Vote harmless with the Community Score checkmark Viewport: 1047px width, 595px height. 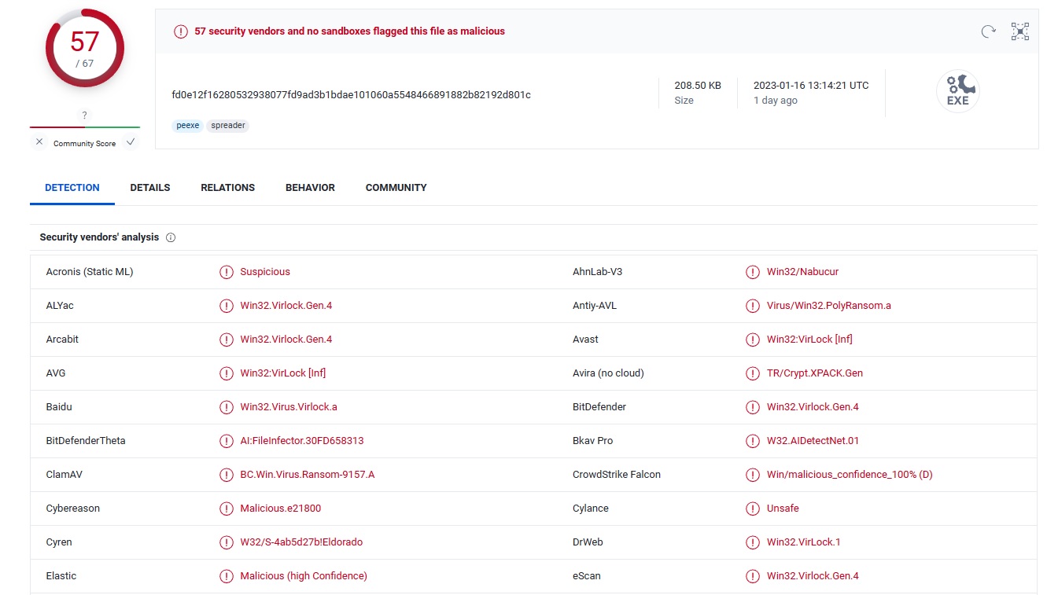point(131,142)
